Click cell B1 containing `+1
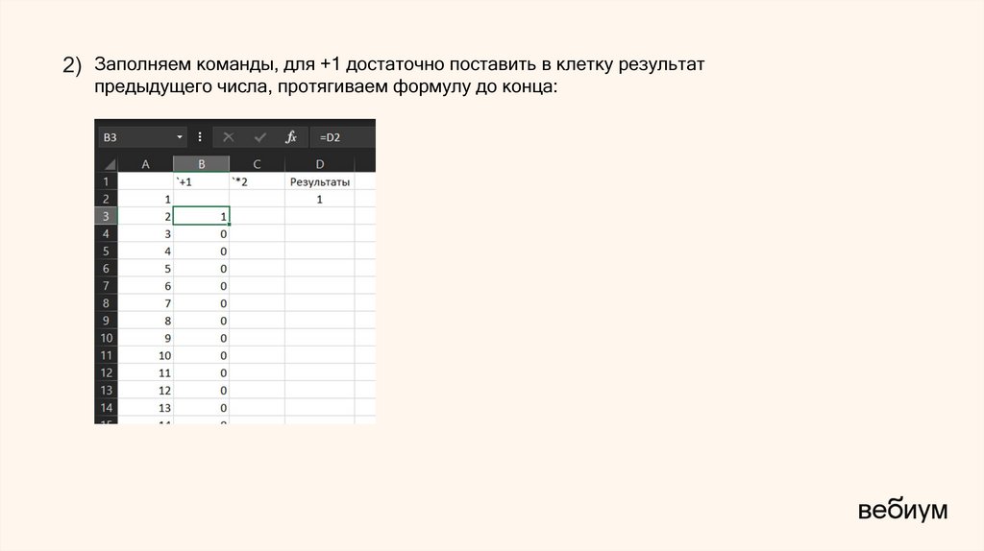Screen dimensions: 984x551 pos(202,181)
